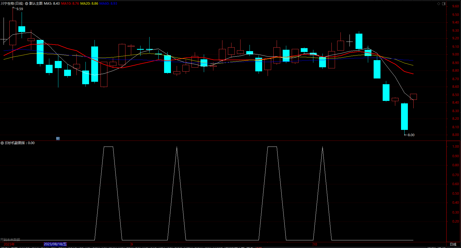
Task: Toggle the side panel icon at top right
Action: 444,4
